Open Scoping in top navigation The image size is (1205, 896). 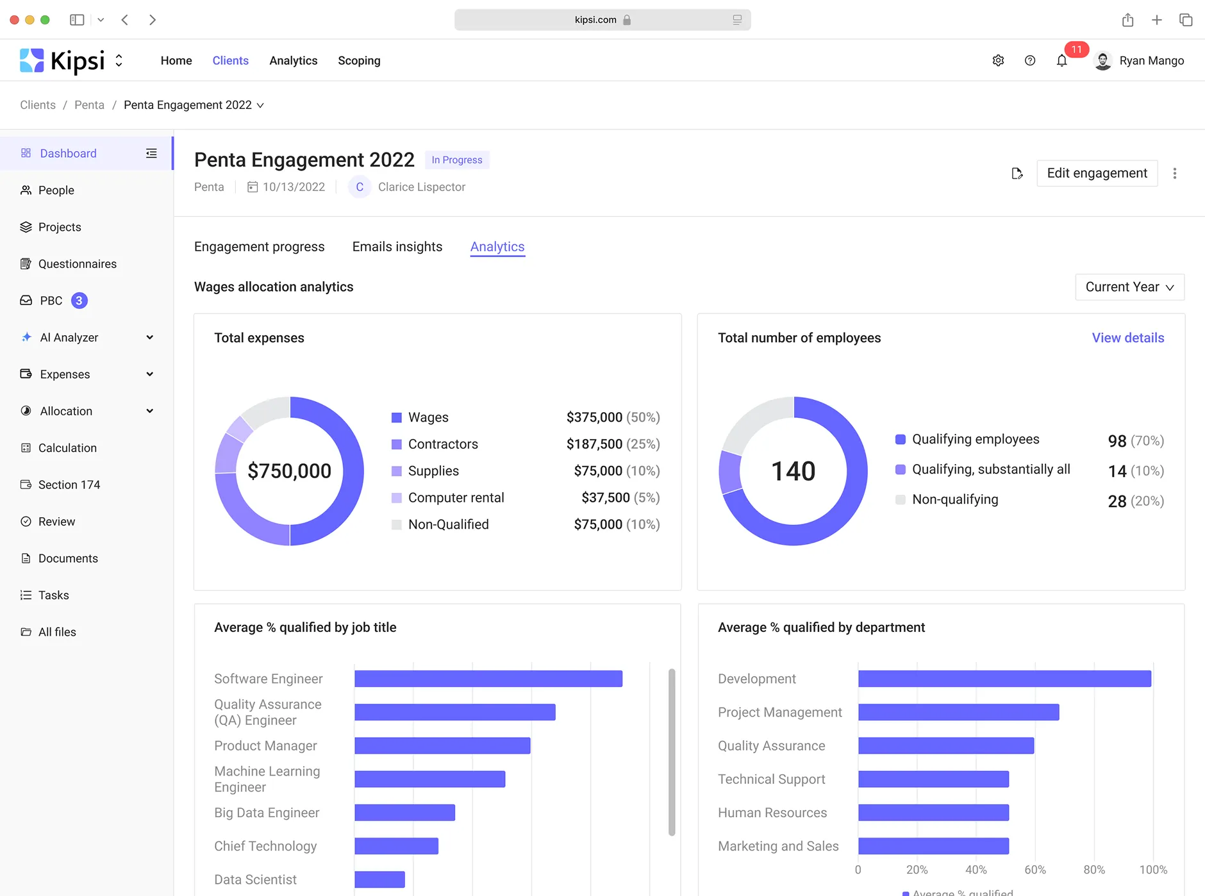[359, 60]
